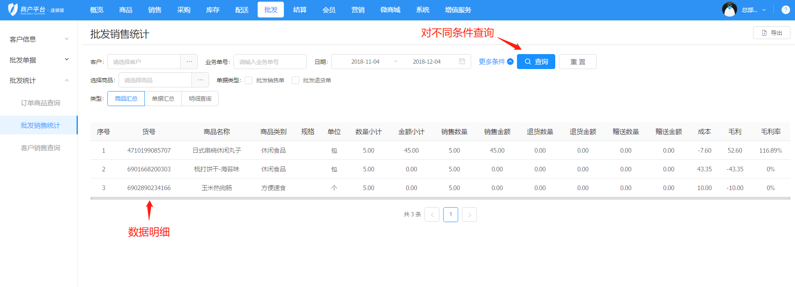Image resolution: width=795 pixels, height=287 pixels.
Task: Click the merchant platform logo
Action: click(36, 10)
